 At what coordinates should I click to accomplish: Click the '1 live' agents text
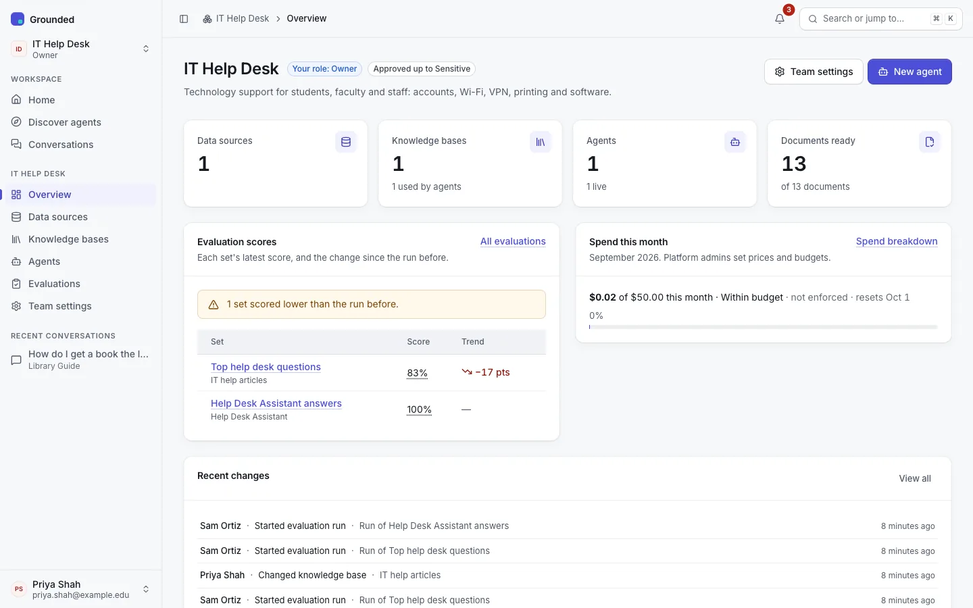(x=597, y=186)
